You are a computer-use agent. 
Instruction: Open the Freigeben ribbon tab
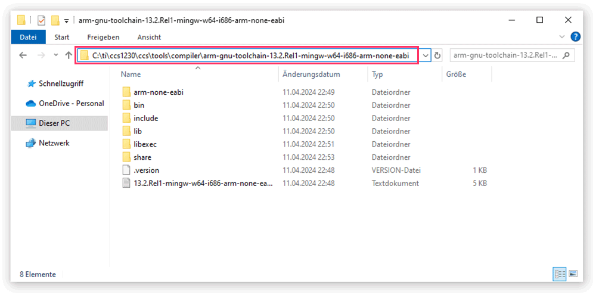tap(103, 37)
